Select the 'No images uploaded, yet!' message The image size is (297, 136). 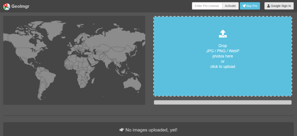tap(151, 130)
